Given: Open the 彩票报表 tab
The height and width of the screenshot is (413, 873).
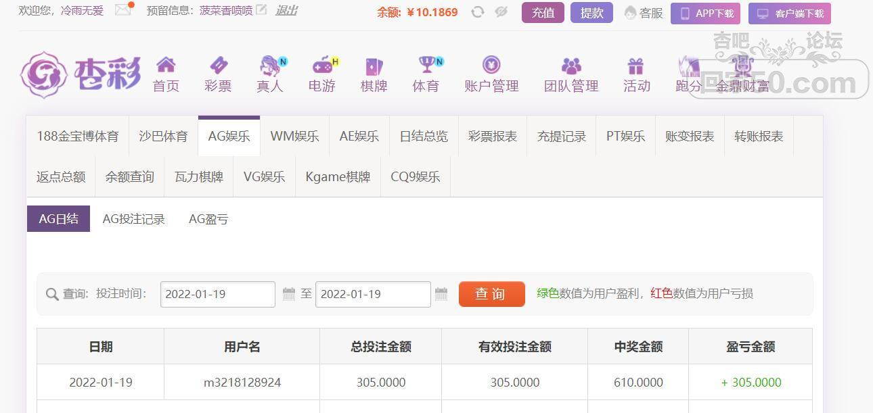Looking at the screenshot, I should coord(493,136).
